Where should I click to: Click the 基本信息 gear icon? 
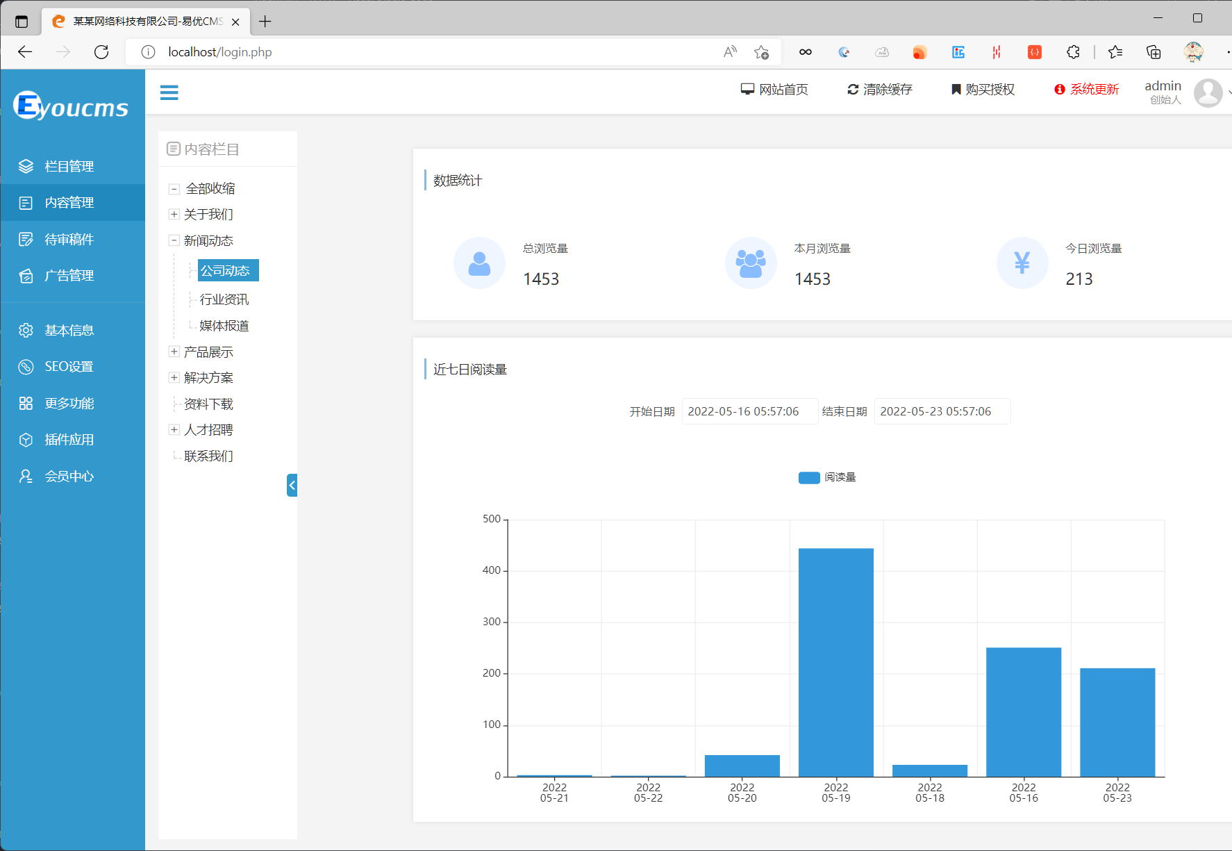pyautogui.click(x=26, y=331)
